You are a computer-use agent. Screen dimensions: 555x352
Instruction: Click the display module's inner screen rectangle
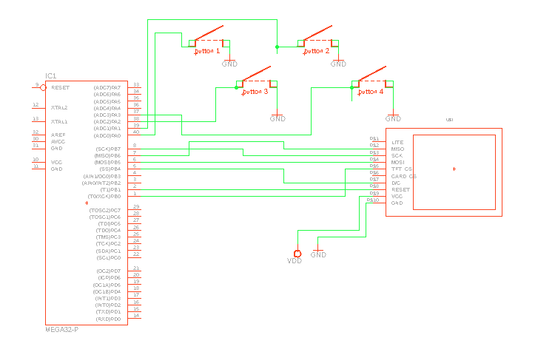[x=454, y=172]
